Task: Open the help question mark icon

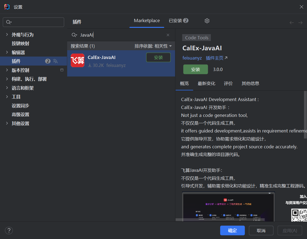Action: click(9, 230)
